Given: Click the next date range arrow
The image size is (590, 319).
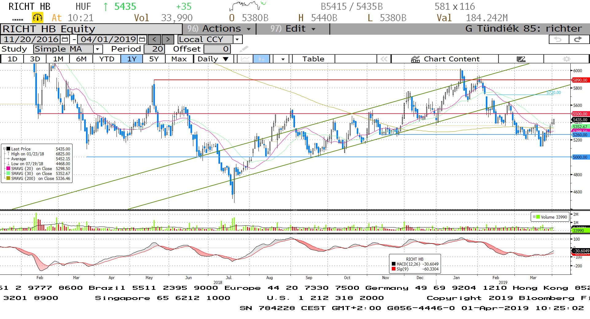Looking at the screenshot, I should 168,39.
